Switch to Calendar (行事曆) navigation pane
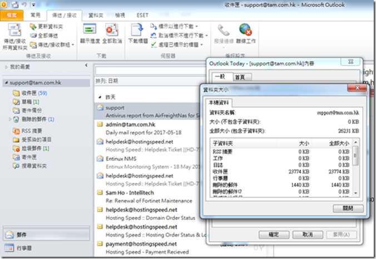Image resolution: width=376 pixels, height=259 pixels. [46, 248]
